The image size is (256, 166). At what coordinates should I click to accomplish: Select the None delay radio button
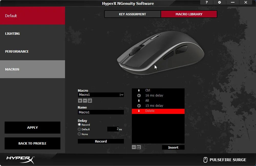point(79,134)
